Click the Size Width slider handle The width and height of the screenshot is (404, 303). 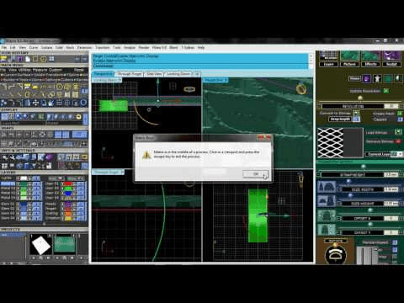[x=348, y=181]
